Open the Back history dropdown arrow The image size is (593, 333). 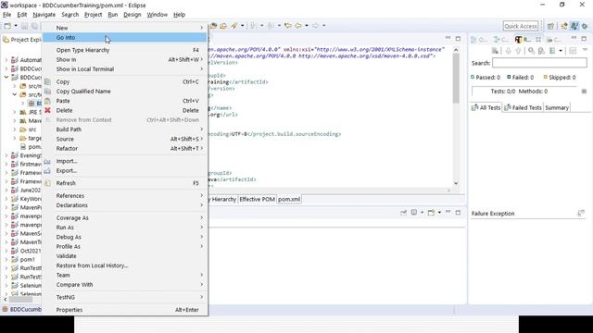click(x=307, y=26)
